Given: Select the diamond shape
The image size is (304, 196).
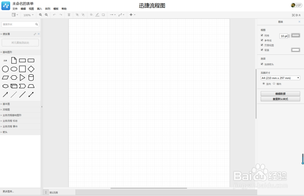Looking at the screenshot, I should point(31,69).
